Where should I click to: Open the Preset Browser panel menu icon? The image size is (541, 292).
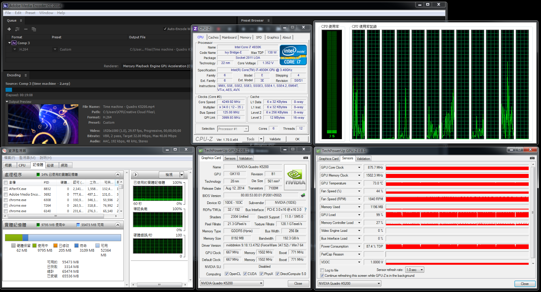pyautogui.click(x=268, y=21)
